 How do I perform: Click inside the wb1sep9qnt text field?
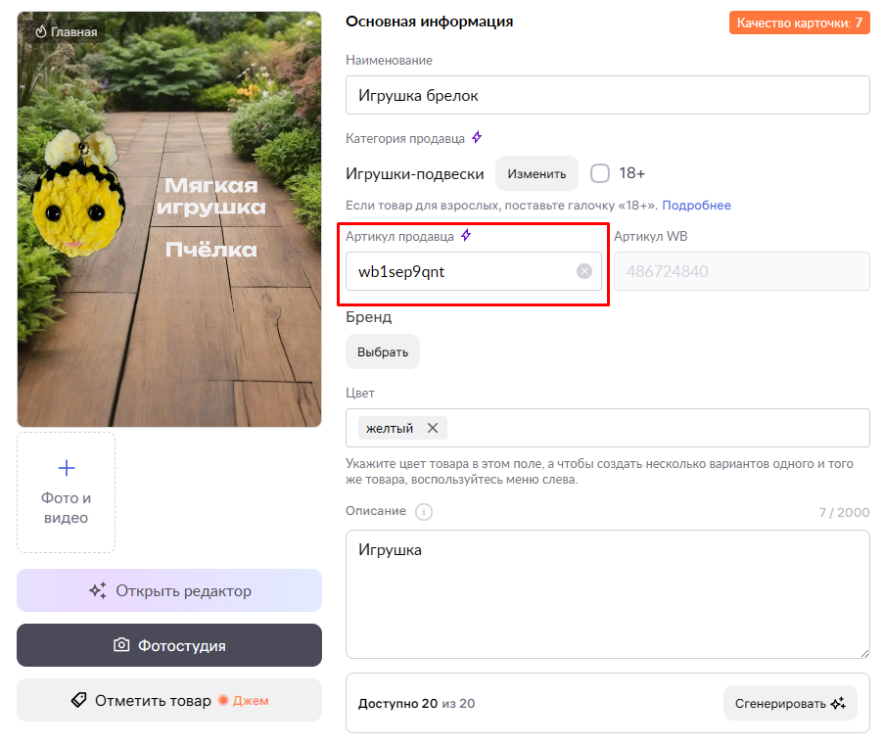click(x=460, y=271)
